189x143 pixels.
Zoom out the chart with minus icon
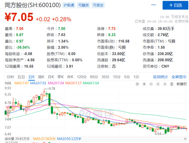point(151,84)
